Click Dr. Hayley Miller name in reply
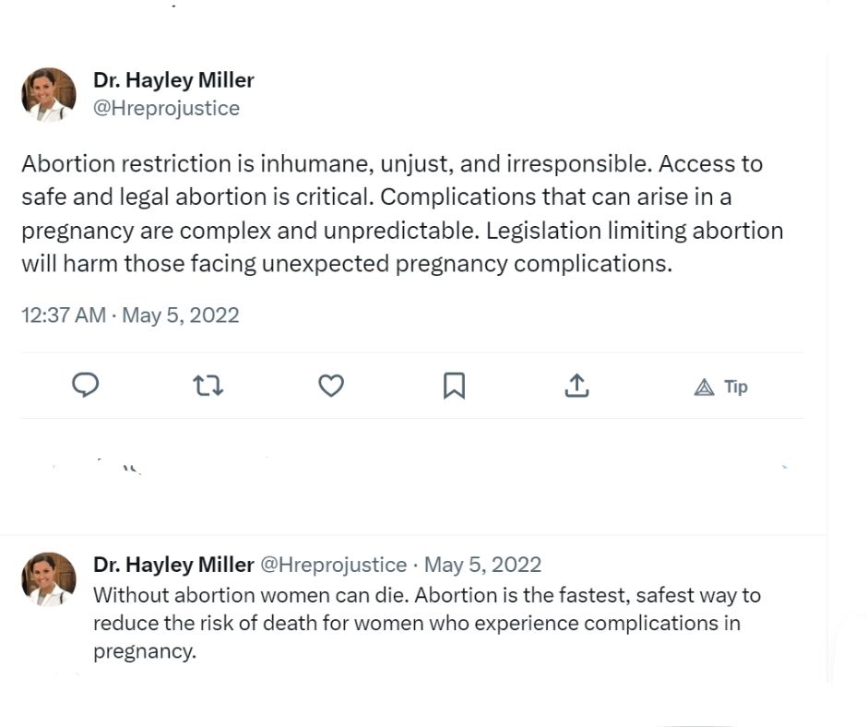This screenshot has height=727, width=867. pos(173,565)
